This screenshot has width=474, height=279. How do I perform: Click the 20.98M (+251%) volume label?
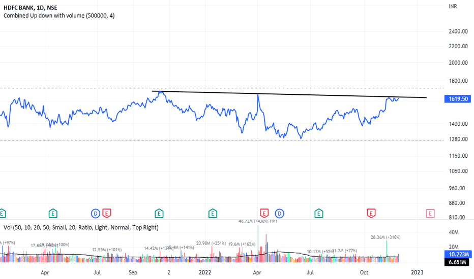211,243
